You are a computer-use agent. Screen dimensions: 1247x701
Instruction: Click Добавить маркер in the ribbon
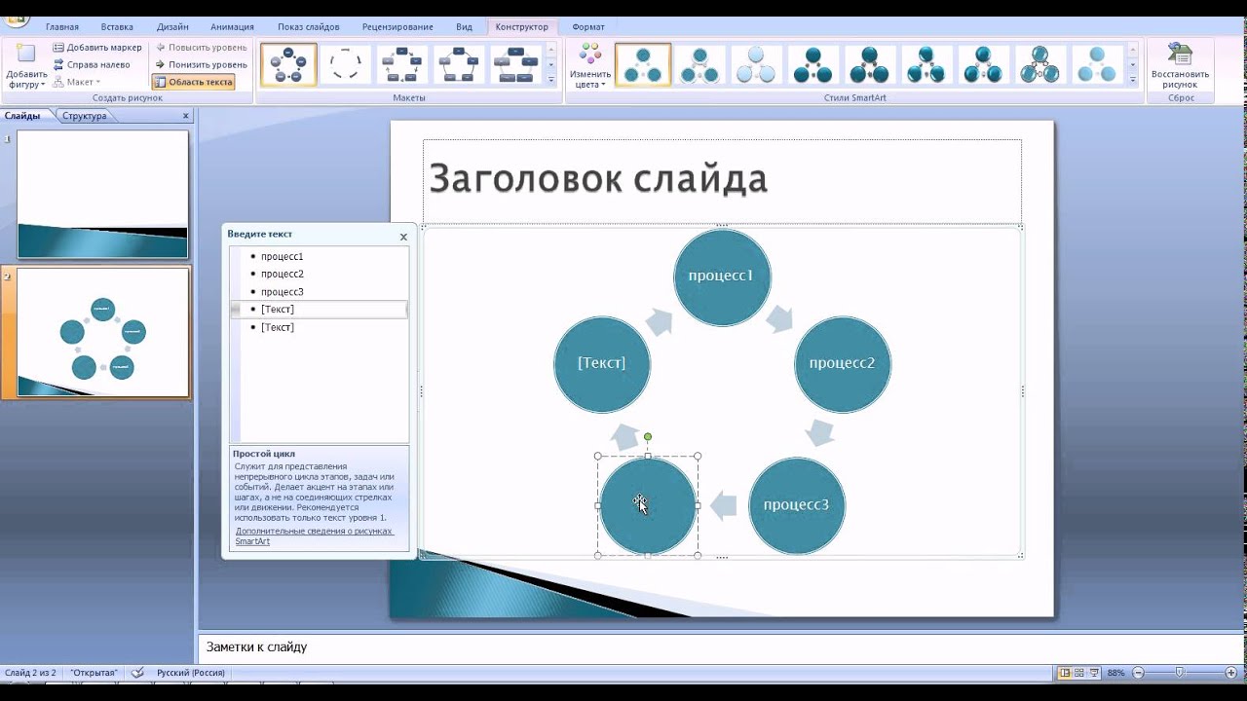pos(97,47)
